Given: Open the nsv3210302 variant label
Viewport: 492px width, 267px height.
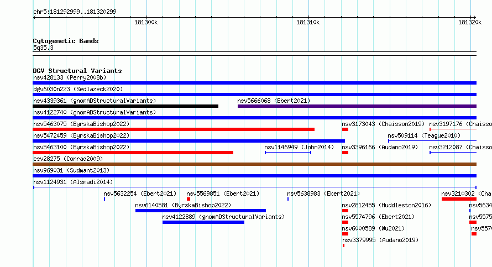Looking at the screenshot, I should pos(466,193).
